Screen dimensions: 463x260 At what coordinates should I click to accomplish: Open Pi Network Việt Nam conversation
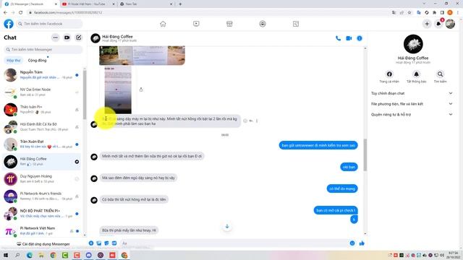(x=42, y=231)
